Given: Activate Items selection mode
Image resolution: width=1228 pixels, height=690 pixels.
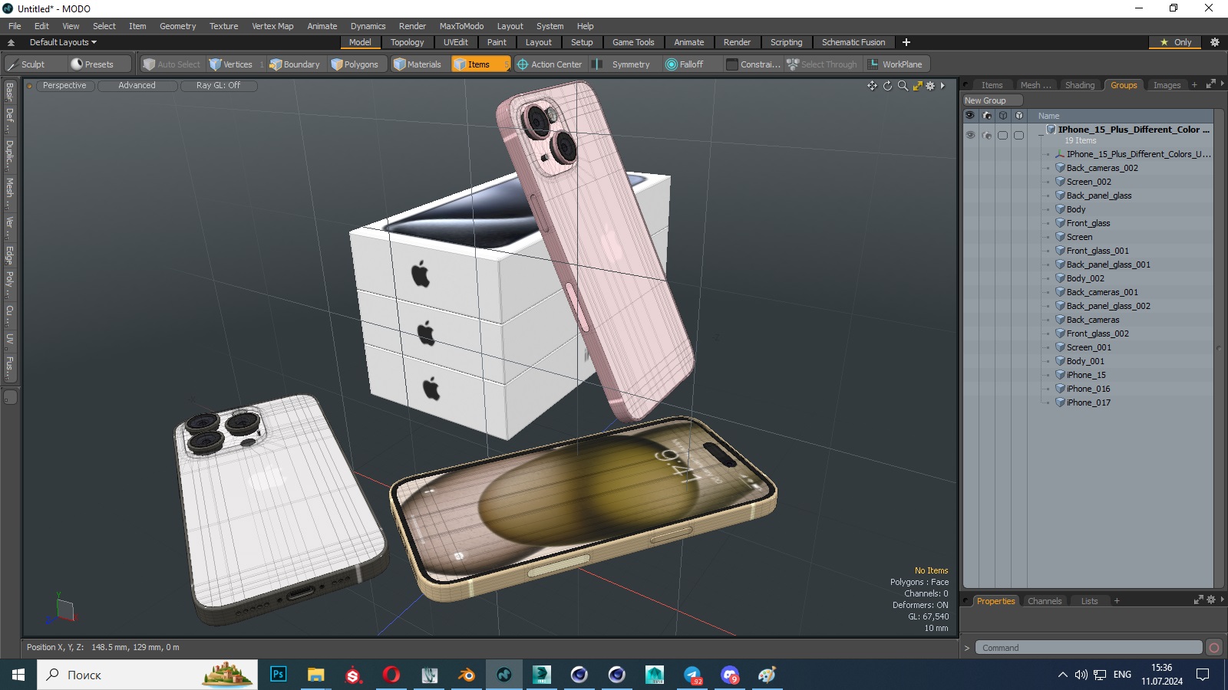Looking at the screenshot, I should tap(480, 64).
